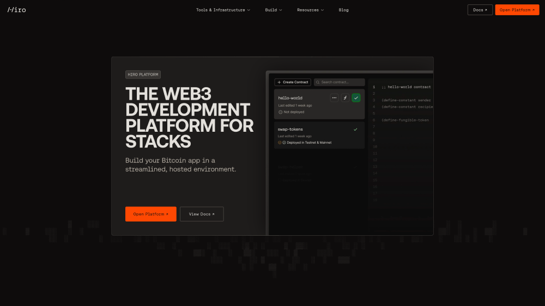Click the search magnifier icon

317,82
